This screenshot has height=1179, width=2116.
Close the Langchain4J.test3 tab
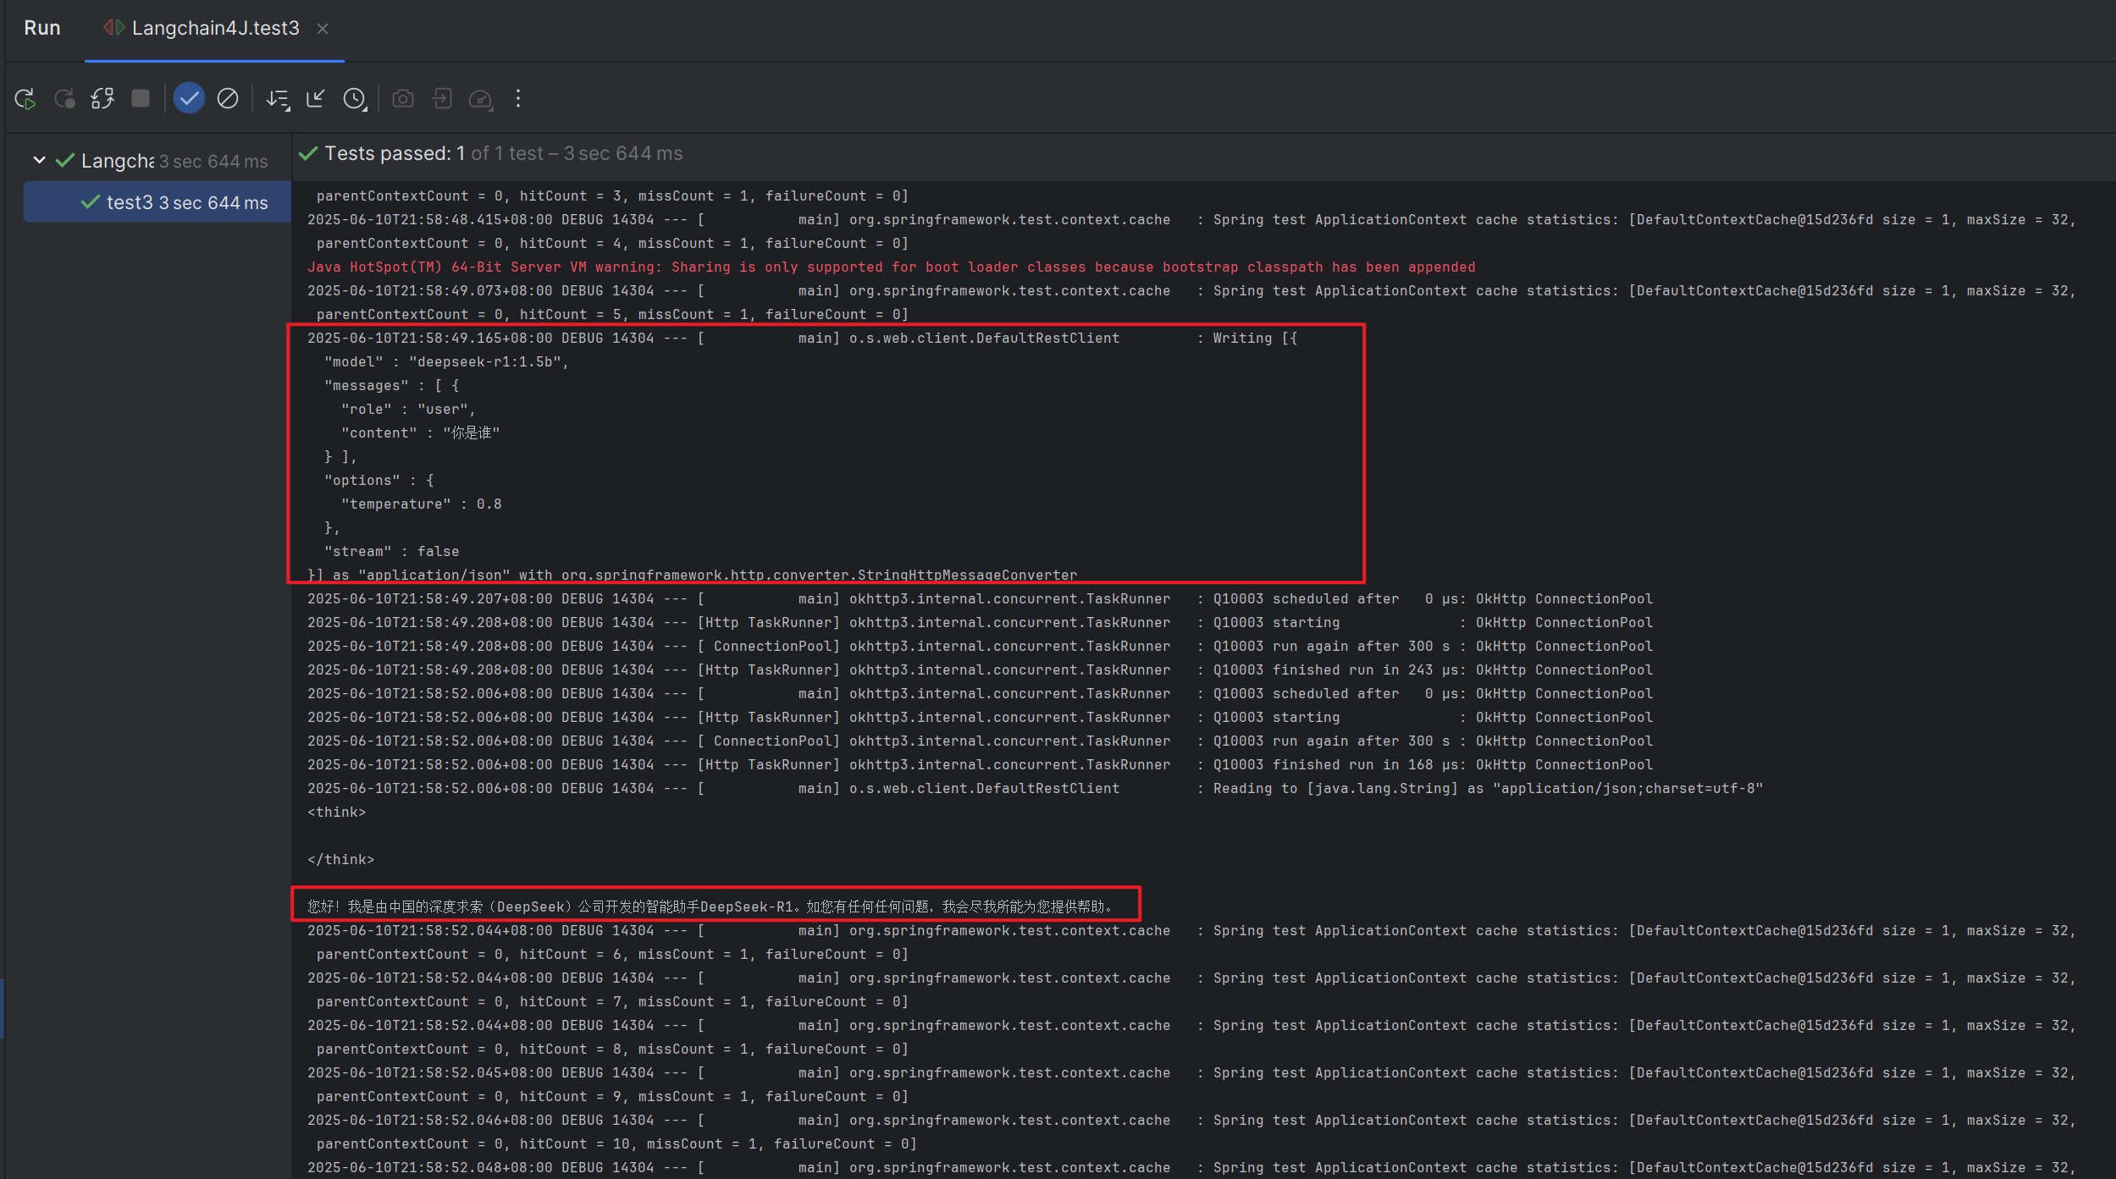[x=323, y=29]
